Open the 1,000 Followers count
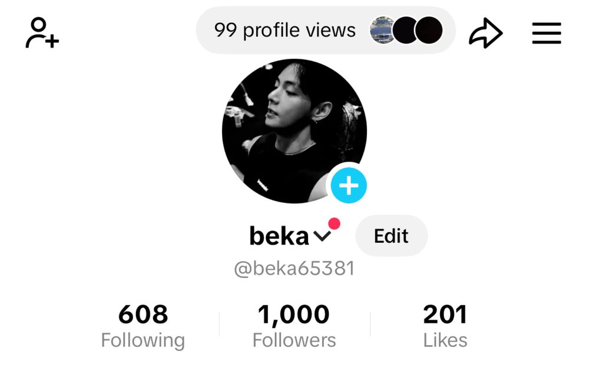 294,315
